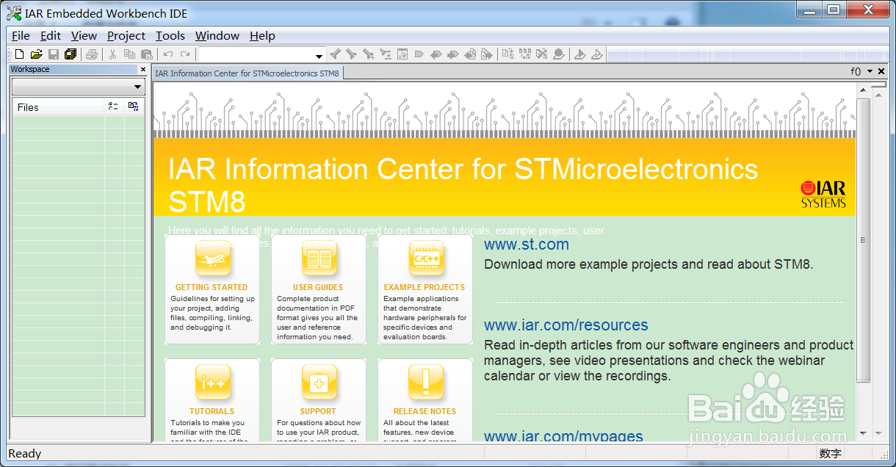Click the Getting Started airplane icon
896x467 pixels.
[x=213, y=258]
